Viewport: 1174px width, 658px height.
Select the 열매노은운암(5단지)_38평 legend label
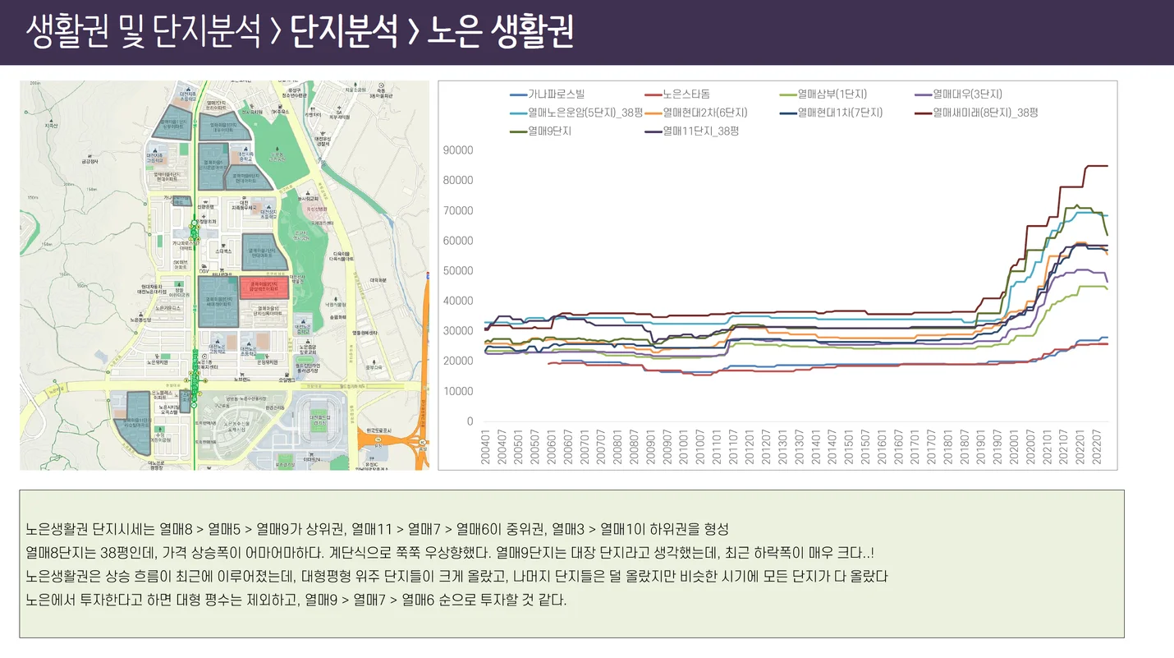click(585, 113)
